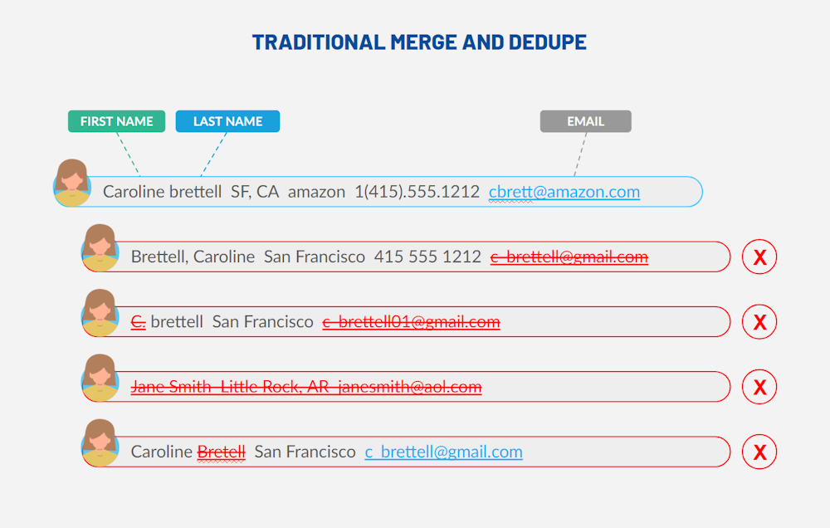Click the gray EMAIL label
Screen dimensions: 830x528
pyautogui.click(x=585, y=121)
